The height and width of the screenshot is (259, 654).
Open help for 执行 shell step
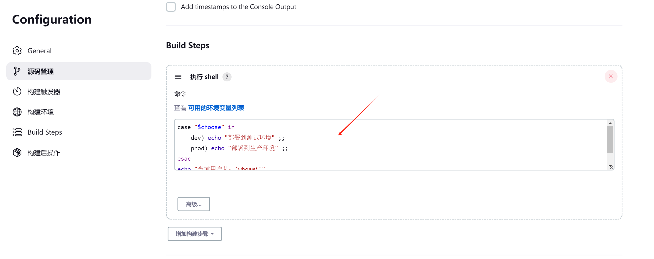click(x=227, y=77)
